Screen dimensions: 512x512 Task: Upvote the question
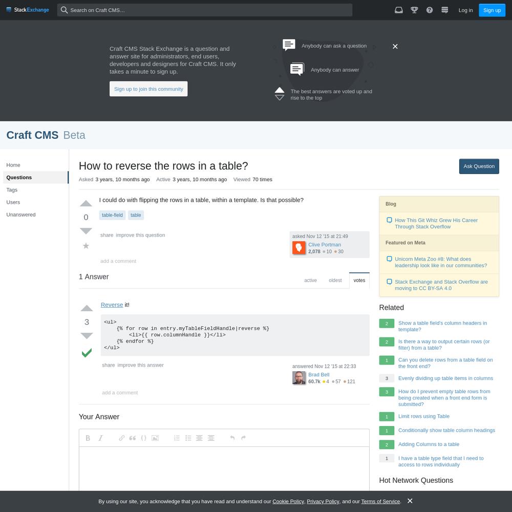(86, 203)
